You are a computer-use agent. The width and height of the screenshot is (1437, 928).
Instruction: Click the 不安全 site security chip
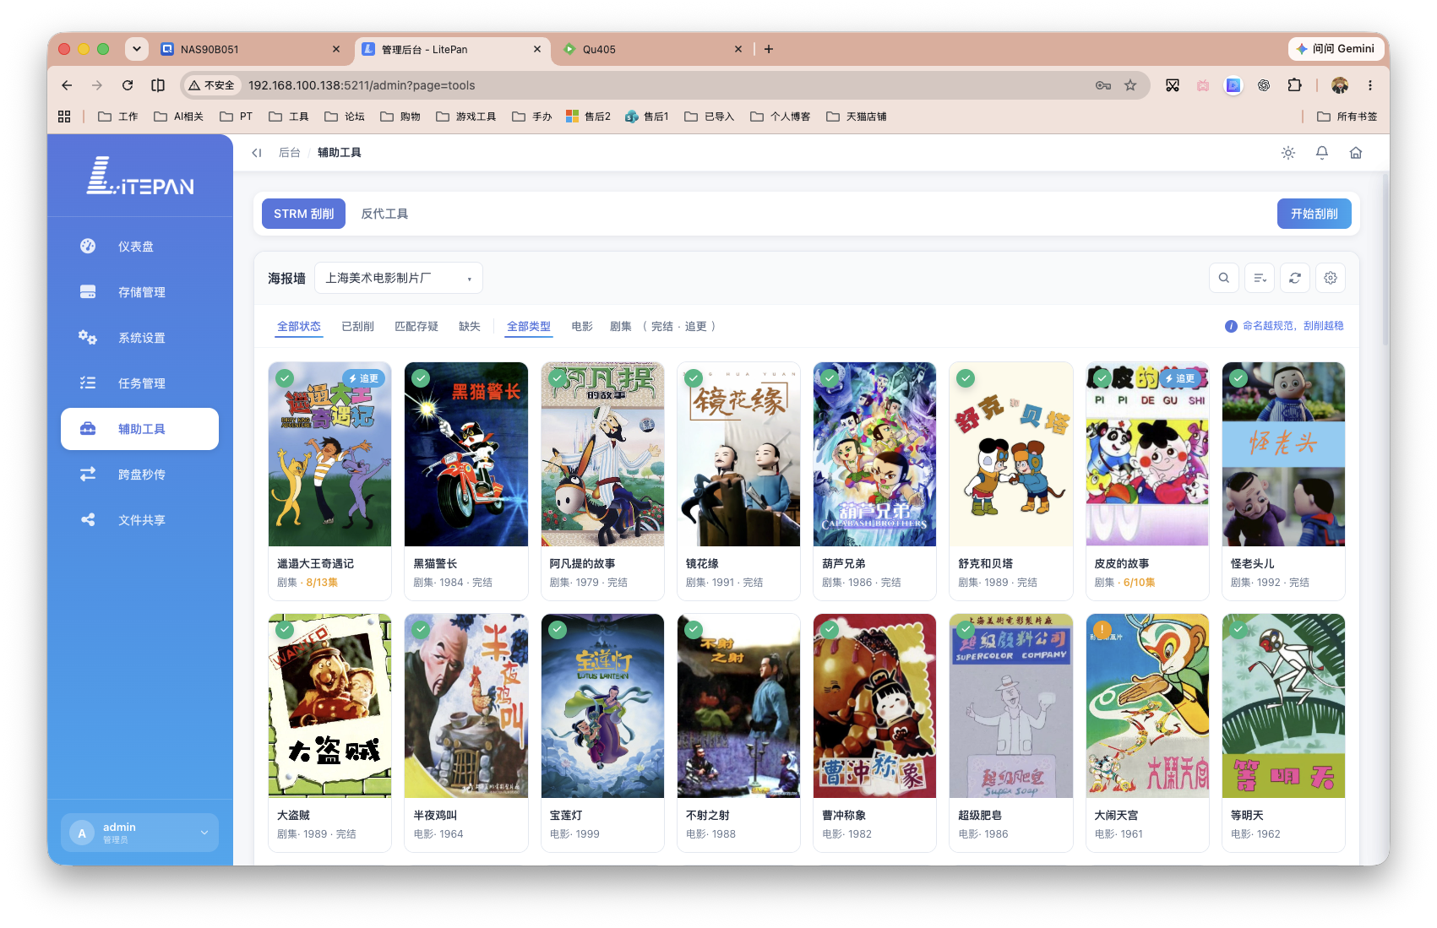pyautogui.click(x=212, y=85)
